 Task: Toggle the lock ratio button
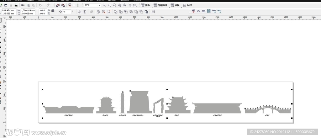pyautogui.click(x=53, y=11)
